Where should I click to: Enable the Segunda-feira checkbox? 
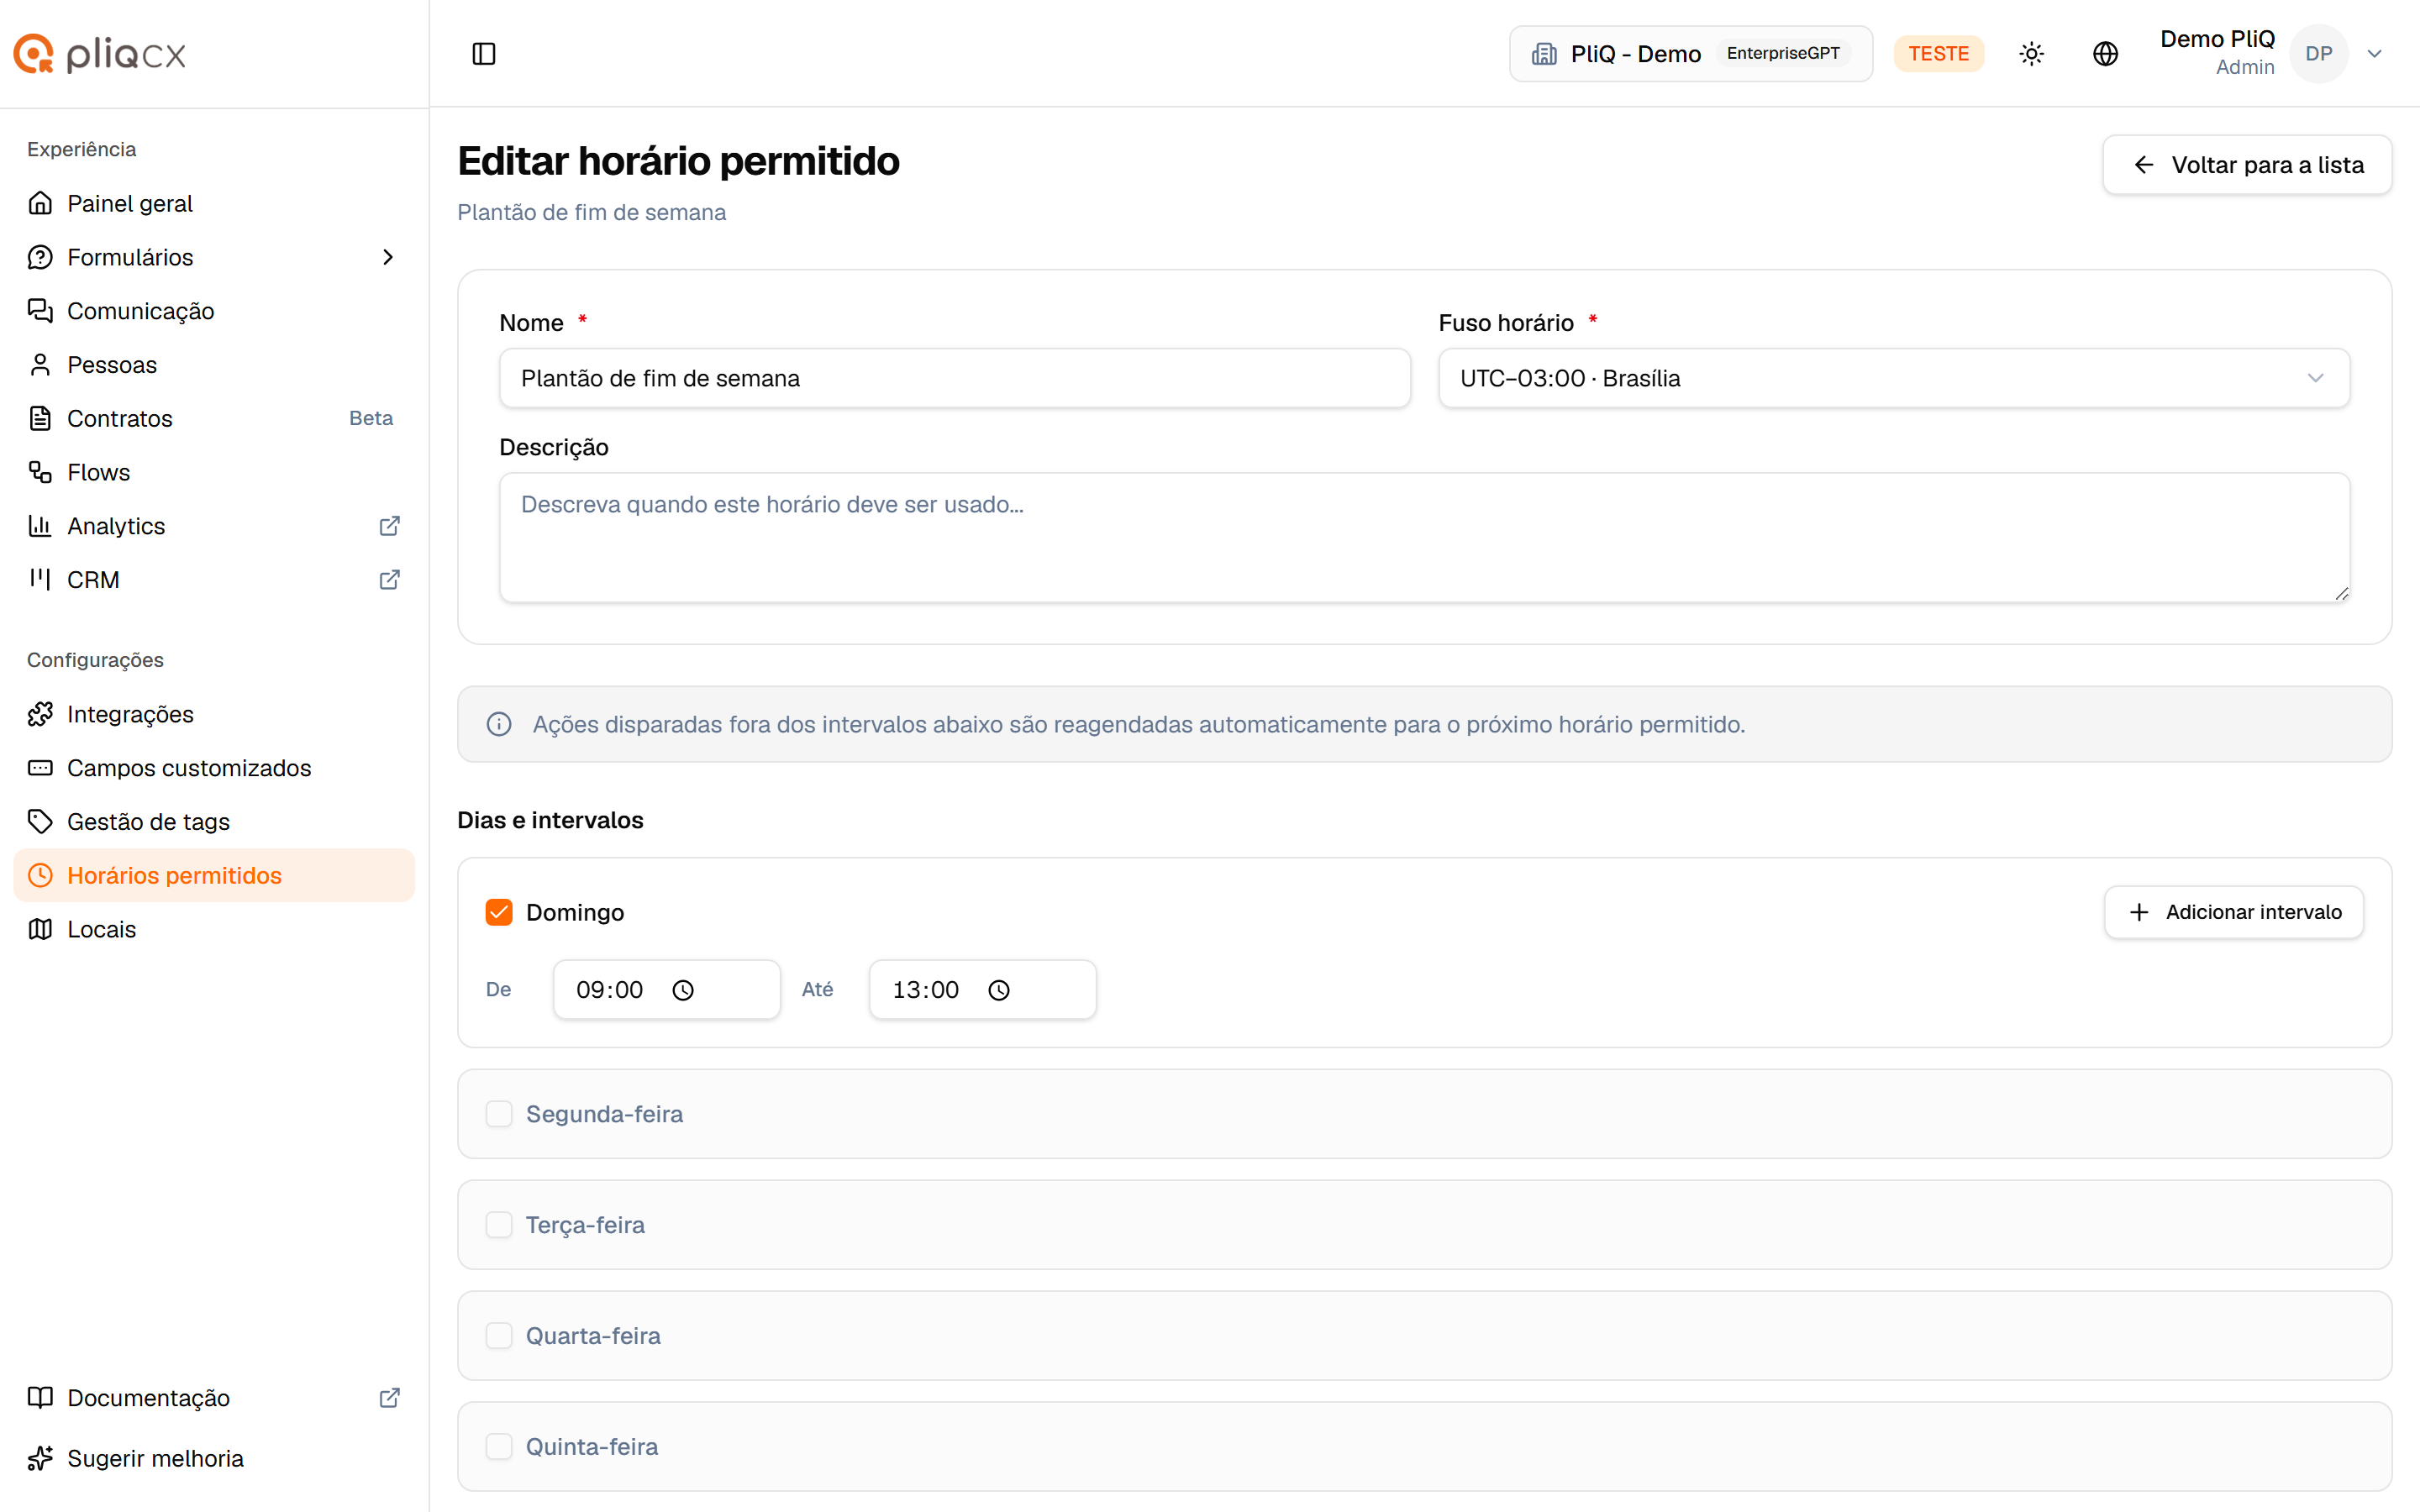499,1114
